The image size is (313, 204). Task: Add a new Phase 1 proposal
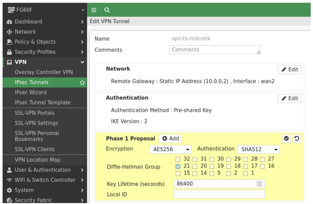tap(170, 139)
